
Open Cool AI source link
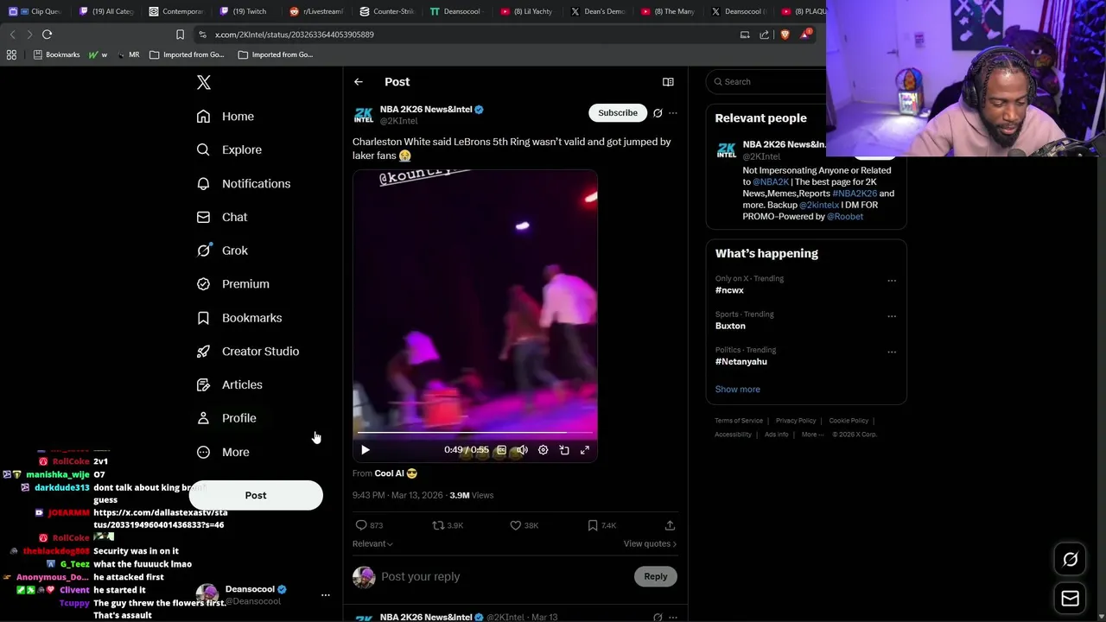click(x=396, y=473)
